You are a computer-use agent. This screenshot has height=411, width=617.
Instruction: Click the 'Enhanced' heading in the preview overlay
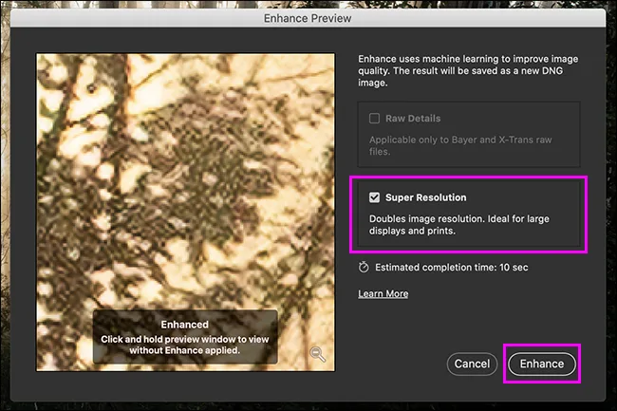pos(185,324)
